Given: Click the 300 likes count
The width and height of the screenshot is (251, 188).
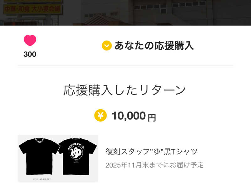Looking at the screenshot, I should [30, 54].
